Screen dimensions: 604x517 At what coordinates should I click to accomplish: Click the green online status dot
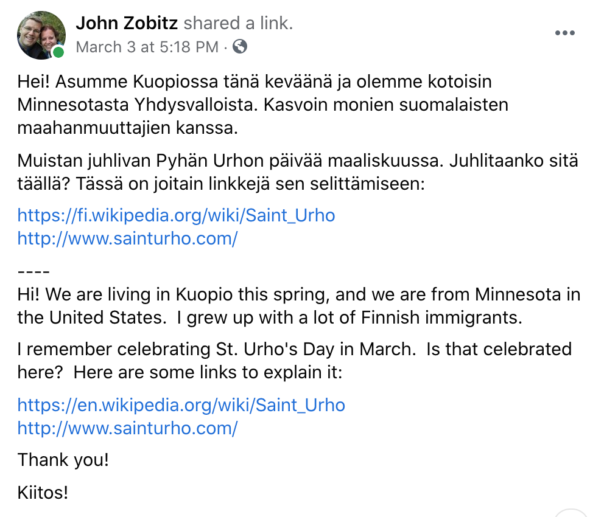58,52
